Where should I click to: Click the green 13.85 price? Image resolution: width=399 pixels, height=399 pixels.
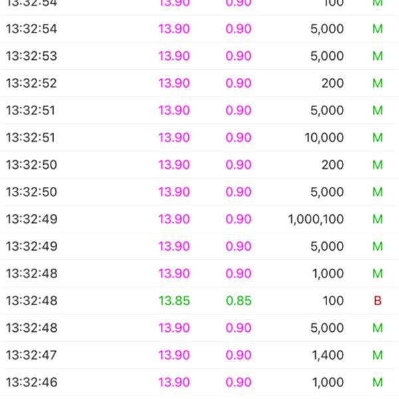[174, 301]
